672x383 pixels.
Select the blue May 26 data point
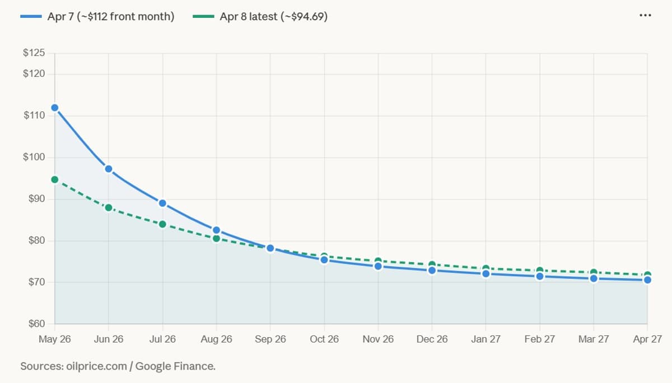tap(55, 107)
